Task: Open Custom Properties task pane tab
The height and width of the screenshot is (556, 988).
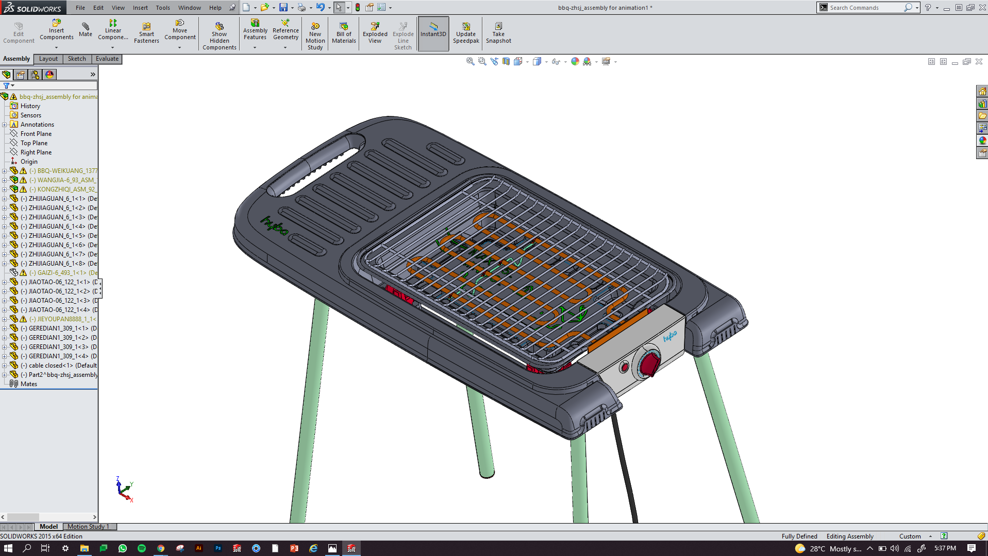Action: pyautogui.click(x=982, y=153)
